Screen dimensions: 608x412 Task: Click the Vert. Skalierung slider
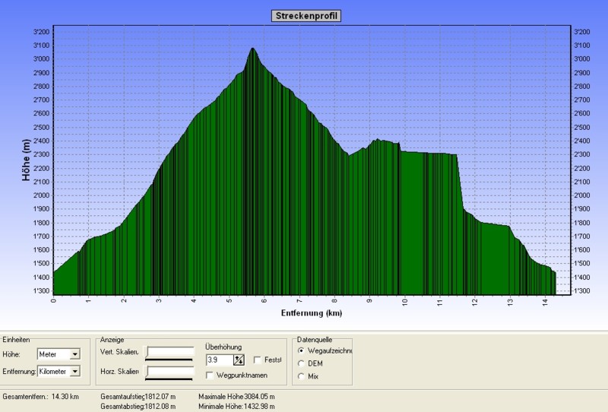pos(169,352)
